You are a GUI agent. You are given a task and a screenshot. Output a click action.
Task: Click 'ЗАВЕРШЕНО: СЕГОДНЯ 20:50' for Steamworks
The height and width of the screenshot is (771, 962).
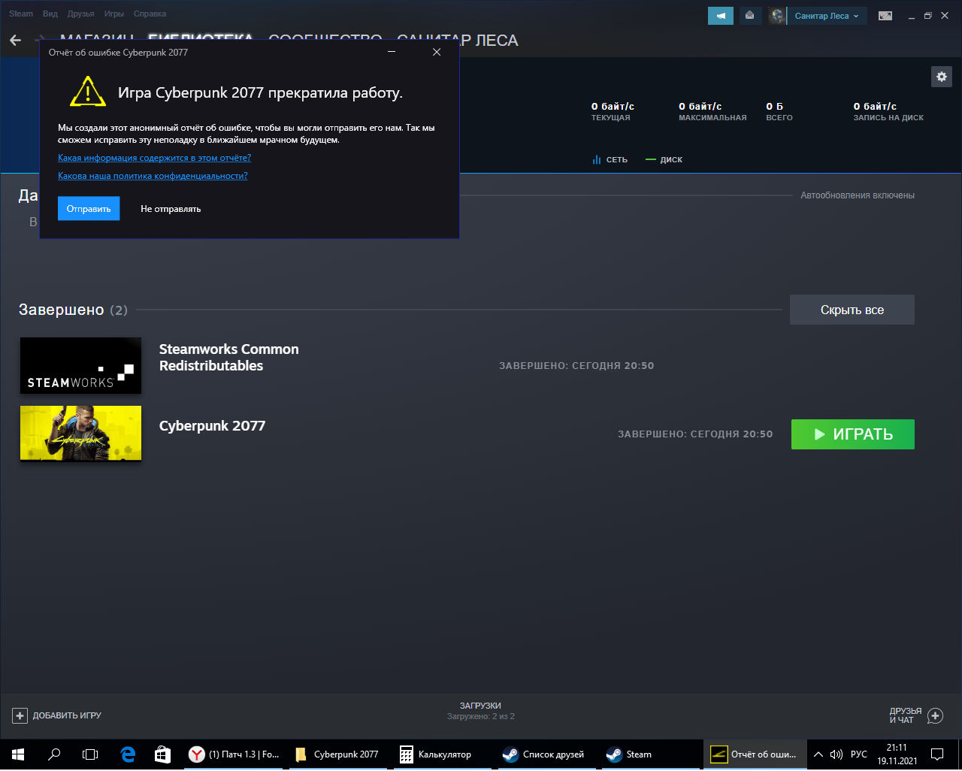576,366
